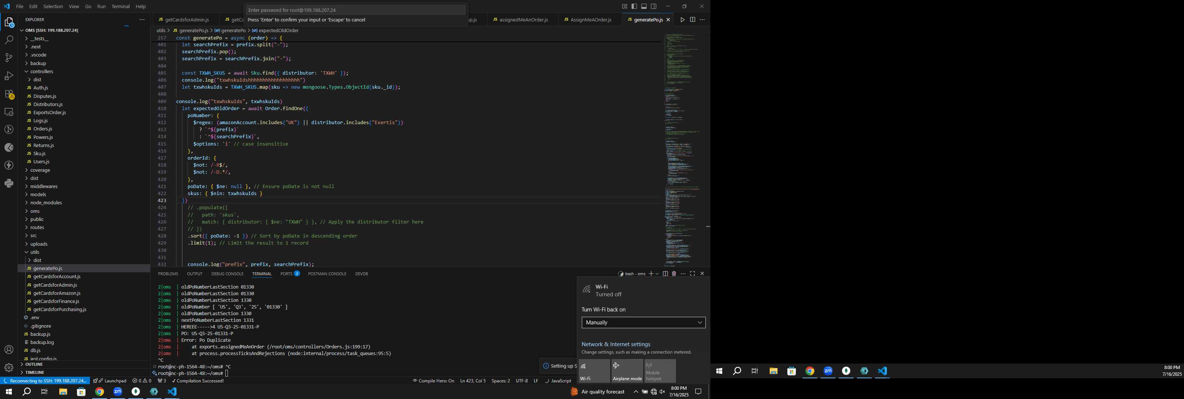The width and height of the screenshot is (1184, 399).
Task: Open MongoDB Compass leaf icon in left taskbar
Action: click(x=135, y=392)
